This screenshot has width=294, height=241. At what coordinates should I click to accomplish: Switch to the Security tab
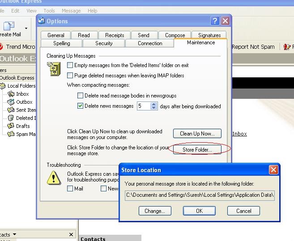(x=104, y=43)
